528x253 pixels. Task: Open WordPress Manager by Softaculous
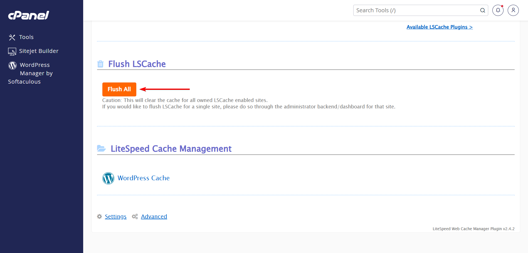[30, 73]
